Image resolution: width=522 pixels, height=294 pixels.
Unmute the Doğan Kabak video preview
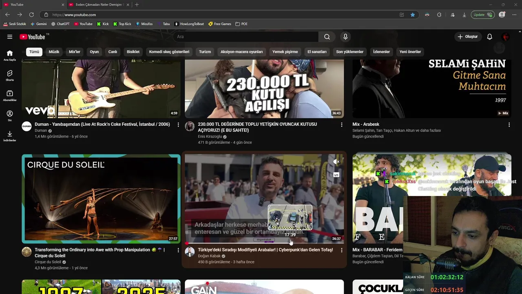click(336, 162)
